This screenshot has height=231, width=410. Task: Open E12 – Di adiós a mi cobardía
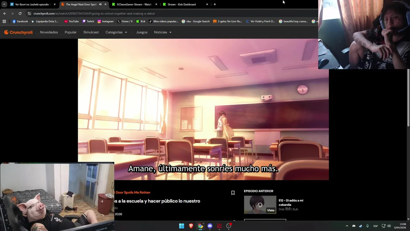click(x=291, y=202)
